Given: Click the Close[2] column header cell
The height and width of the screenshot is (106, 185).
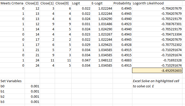Looking at the screenshot, I should point(32,3).
